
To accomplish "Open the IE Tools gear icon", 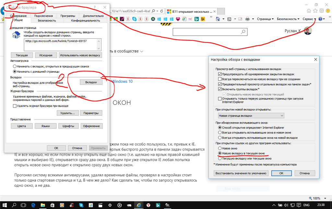I will coord(322,11).
